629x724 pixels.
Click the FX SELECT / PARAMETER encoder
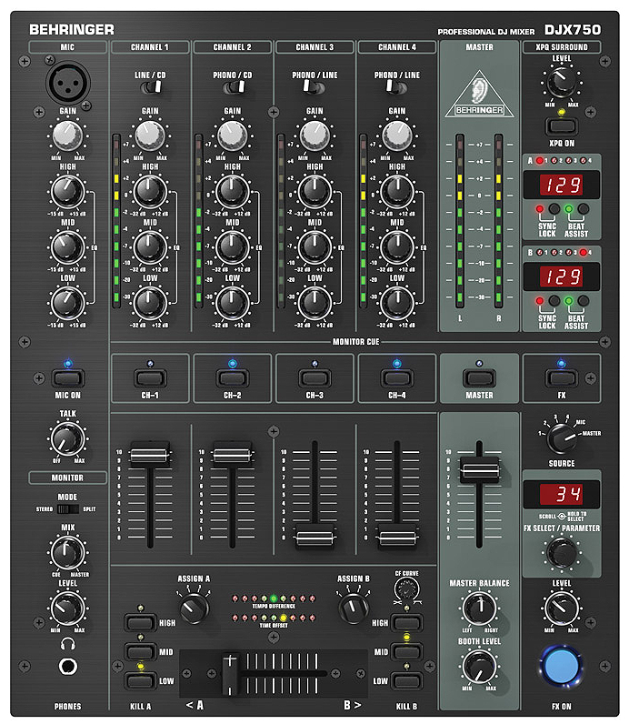tap(562, 552)
